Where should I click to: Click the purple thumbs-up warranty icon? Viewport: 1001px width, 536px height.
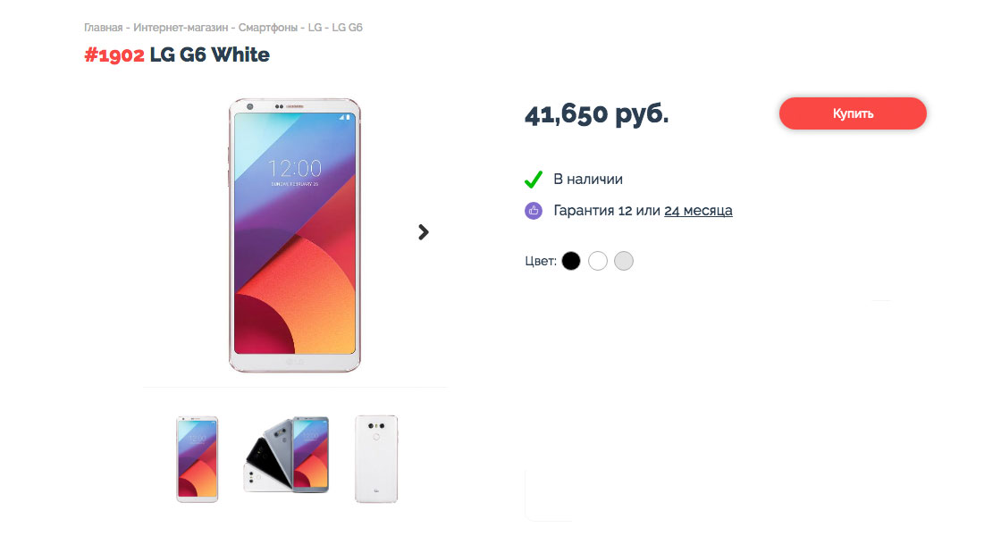(x=533, y=211)
